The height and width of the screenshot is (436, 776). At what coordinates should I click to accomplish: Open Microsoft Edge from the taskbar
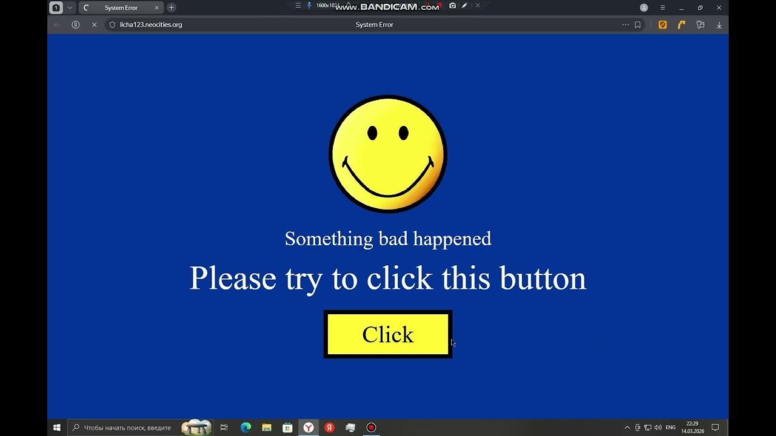pyautogui.click(x=246, y=428)
